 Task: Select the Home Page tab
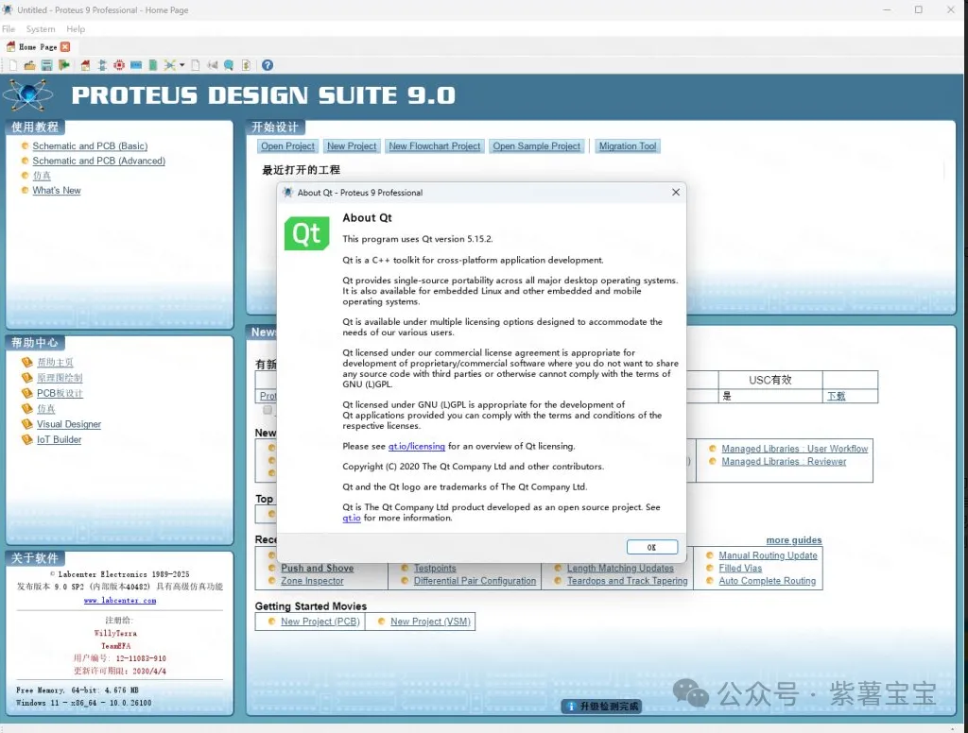click(x=37, y=46)
